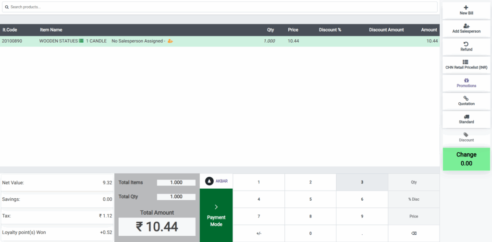Image resolution: width=492 pixels, height=242 pixels.
Task: Tap keypad digit 0
Action: [310, 233]
